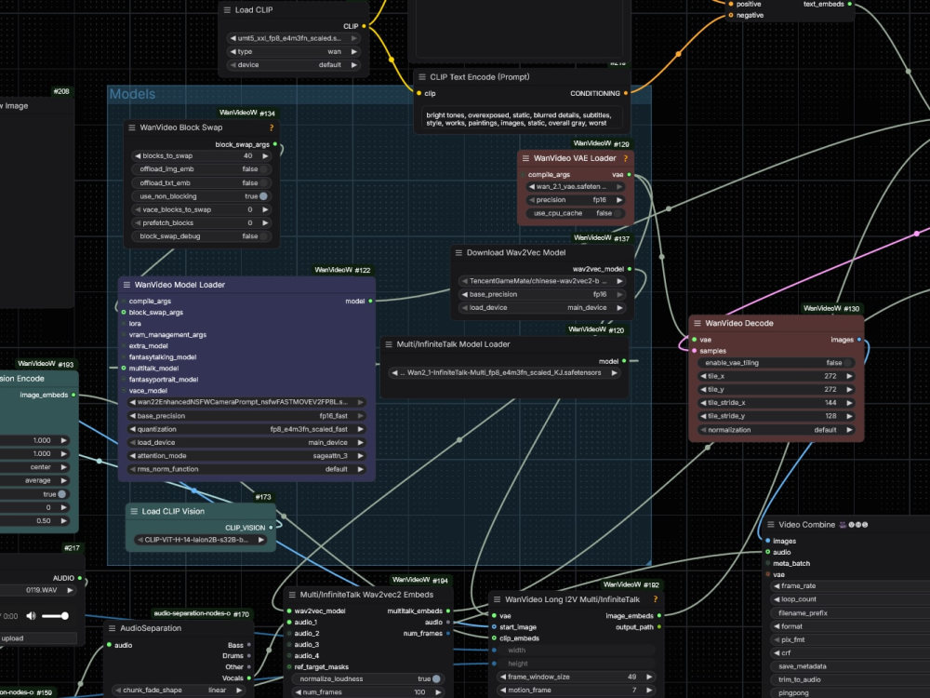Open Model Loader attention_mode dropdown
This screenshot has height=698, width=930.
(246, 456)
